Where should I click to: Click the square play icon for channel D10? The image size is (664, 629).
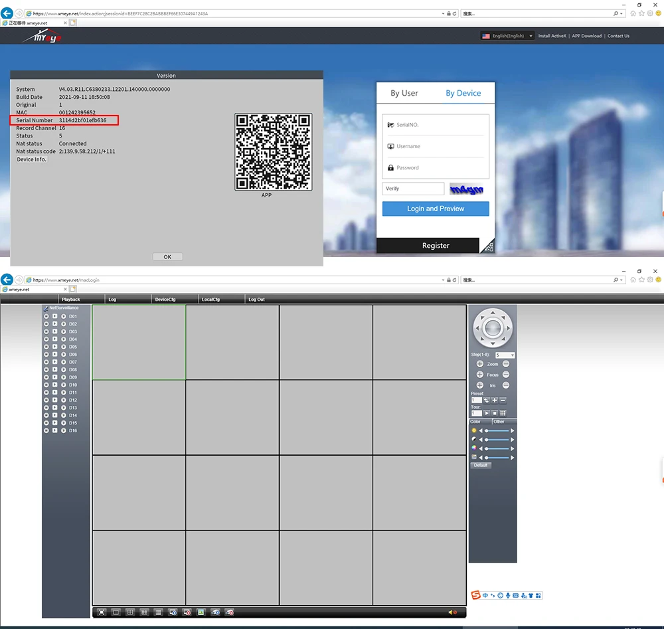point(54,385)
